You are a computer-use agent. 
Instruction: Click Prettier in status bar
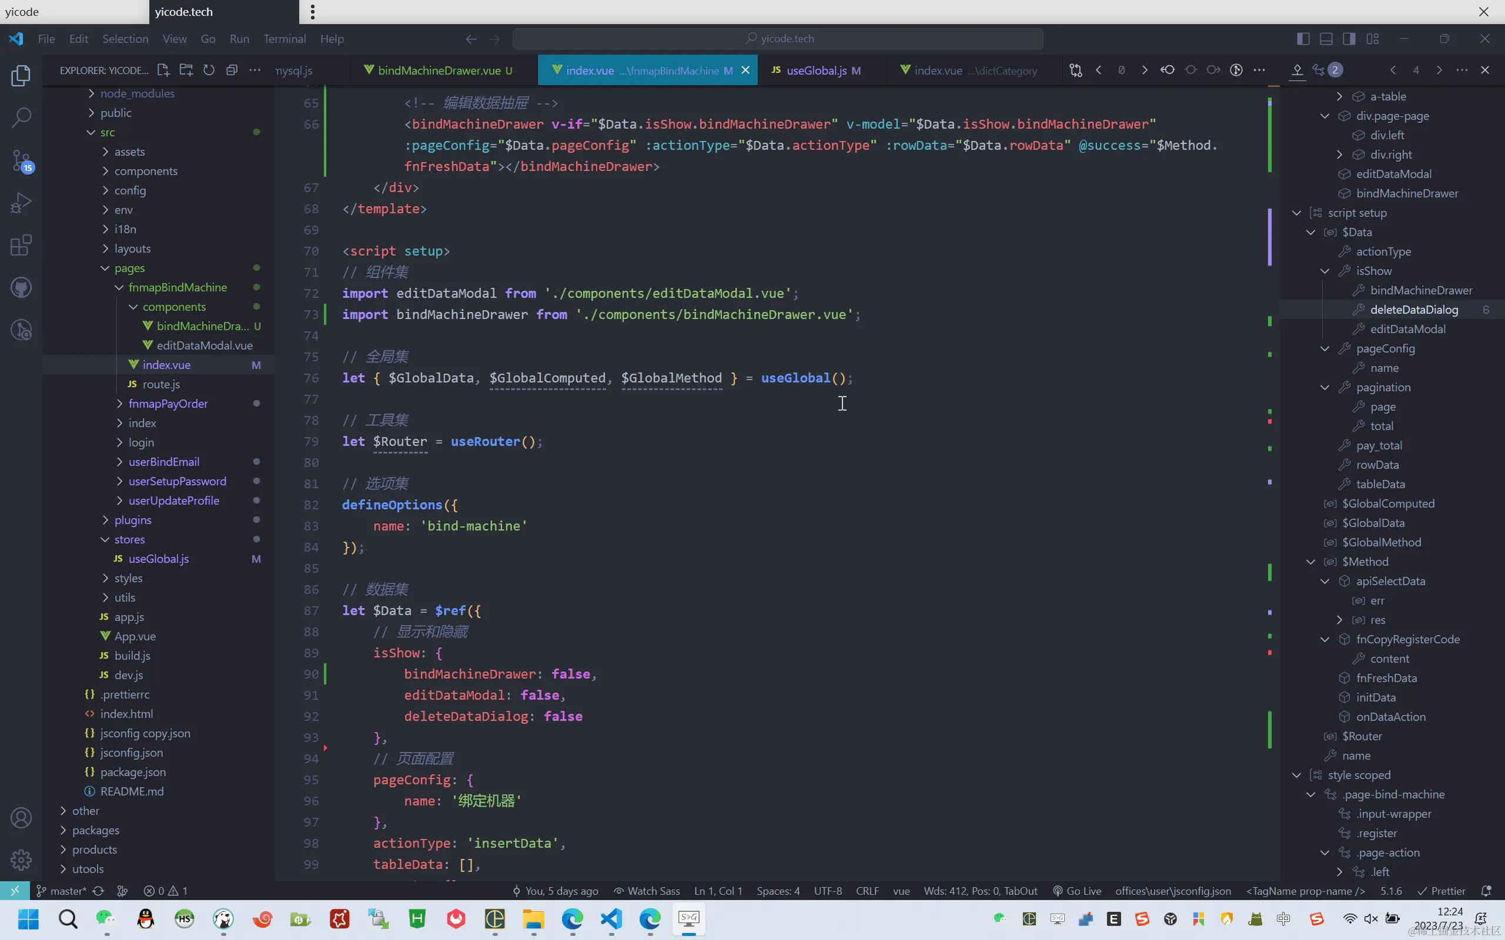(1441, 891)
